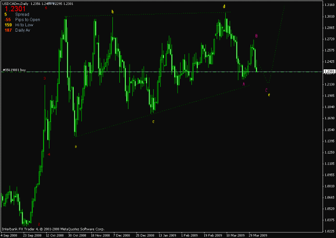
Task: Click 1.1840 on the price axis
Action: [330, 107]
